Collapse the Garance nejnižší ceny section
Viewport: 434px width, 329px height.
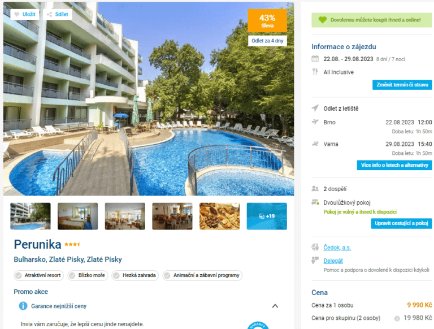tap(275, 306)
